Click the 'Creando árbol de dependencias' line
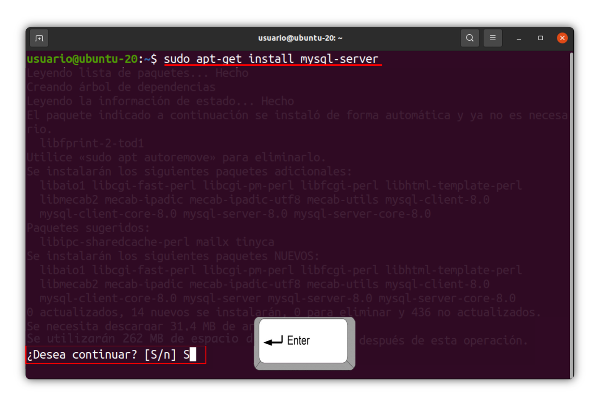Screen dimensions: 599x409 coord(121,87)
